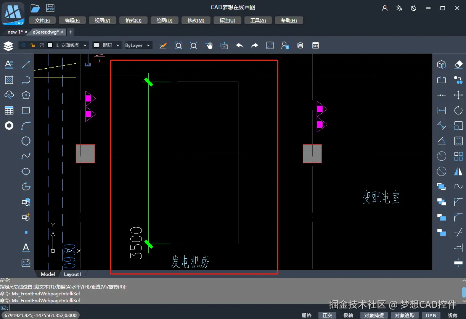
Task: Open the L_立面线条 layer dropdown
Action: coord(85,45)
